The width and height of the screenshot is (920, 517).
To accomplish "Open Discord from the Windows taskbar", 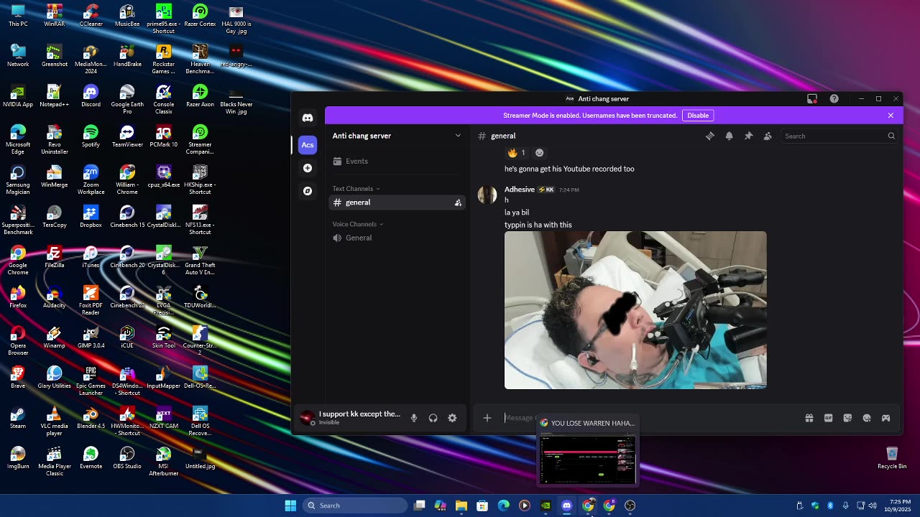I will [x=566, y=506].
